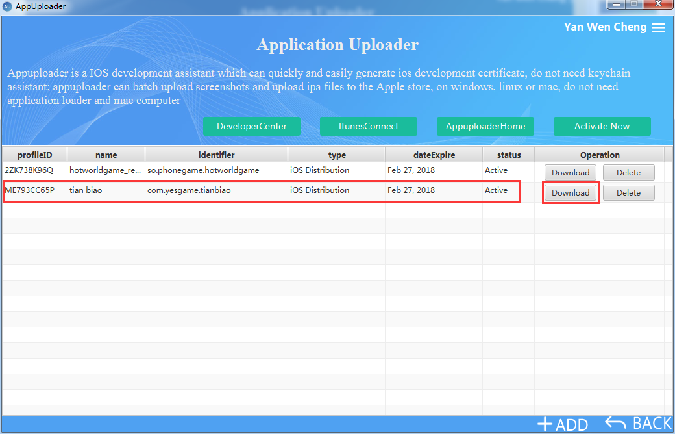Click the AppUploader AU title bar icon
The image size is (675, 434).
pyautogui.click(x=7, y=6)
